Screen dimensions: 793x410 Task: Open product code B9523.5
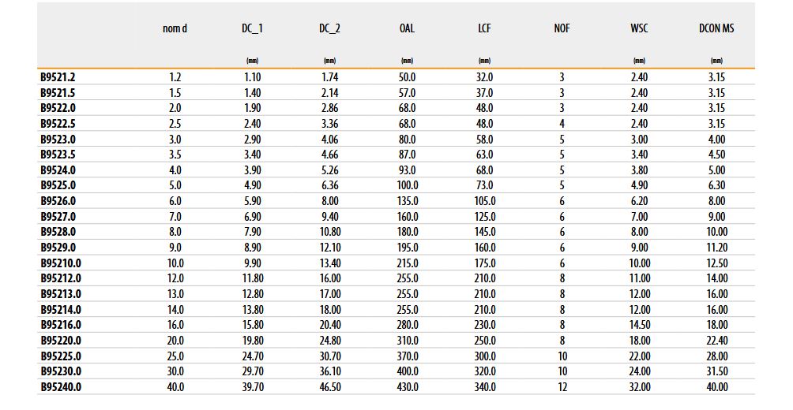[x=58, y=155]
